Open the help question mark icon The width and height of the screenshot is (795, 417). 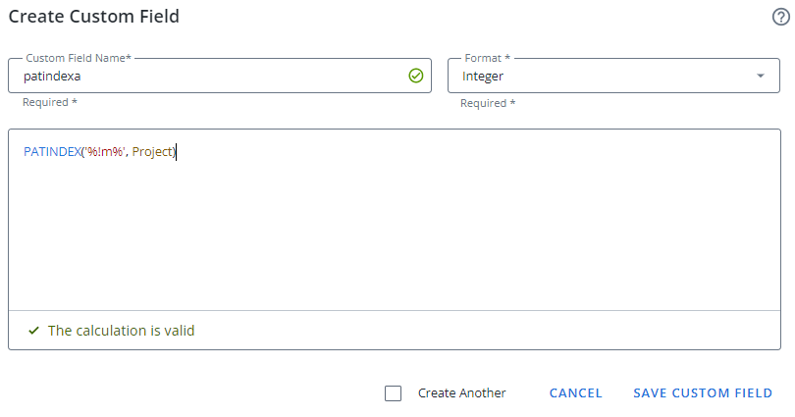780,17
